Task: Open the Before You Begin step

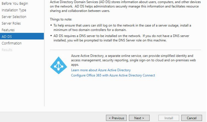Action: (15, 4)
